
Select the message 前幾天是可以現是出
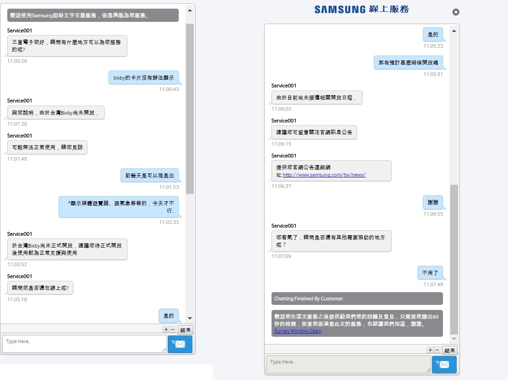(x=149, y=175)
